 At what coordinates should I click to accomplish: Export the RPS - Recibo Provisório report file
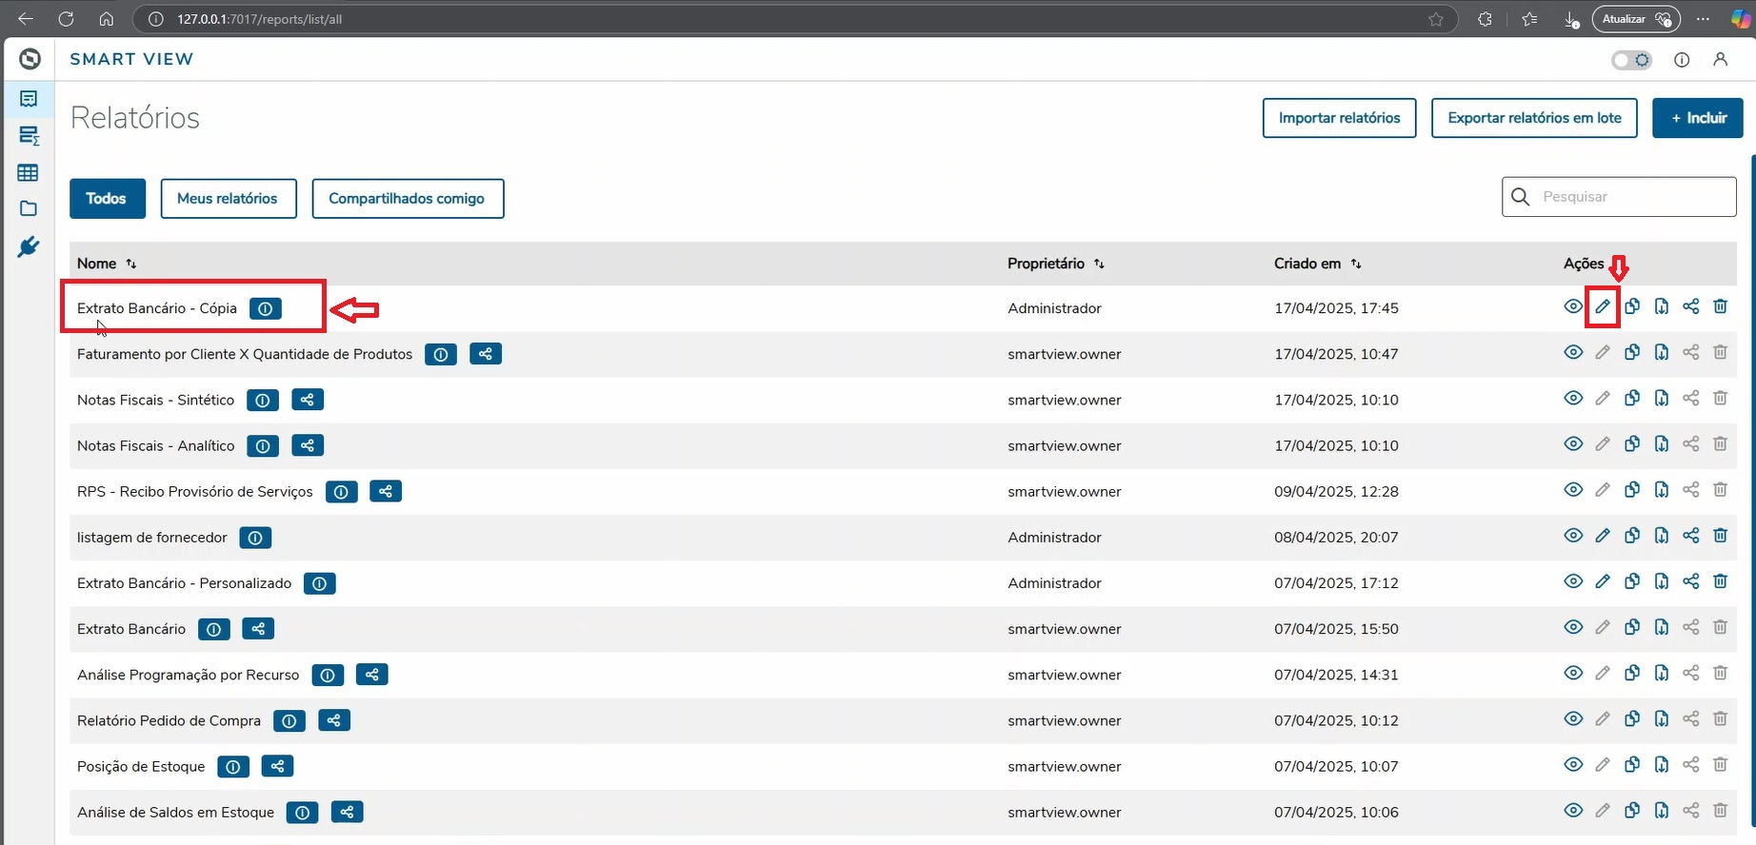point(1662,490)
